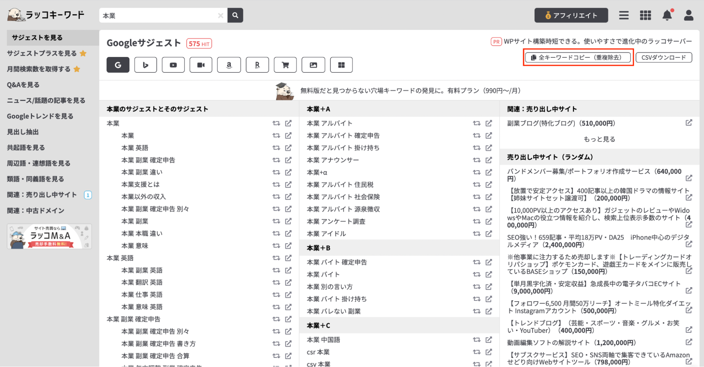
Task: Open サジェストプラスを見る in sidebar
Action: [x=42, y=53]
